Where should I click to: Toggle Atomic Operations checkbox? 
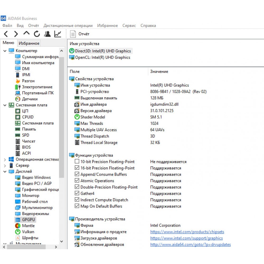point(77,181)
